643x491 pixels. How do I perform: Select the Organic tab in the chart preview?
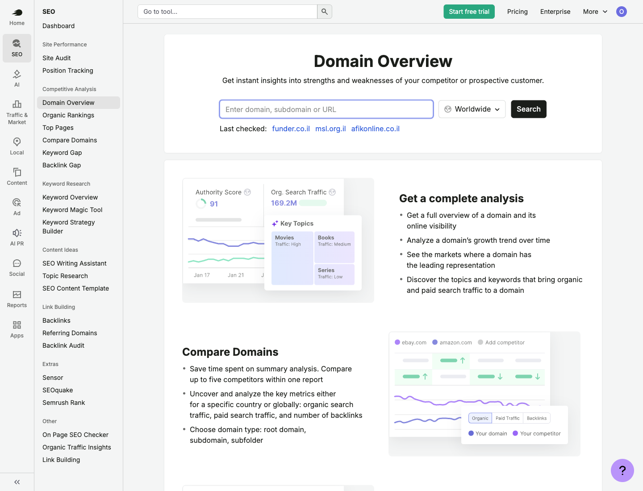(480, 418)
